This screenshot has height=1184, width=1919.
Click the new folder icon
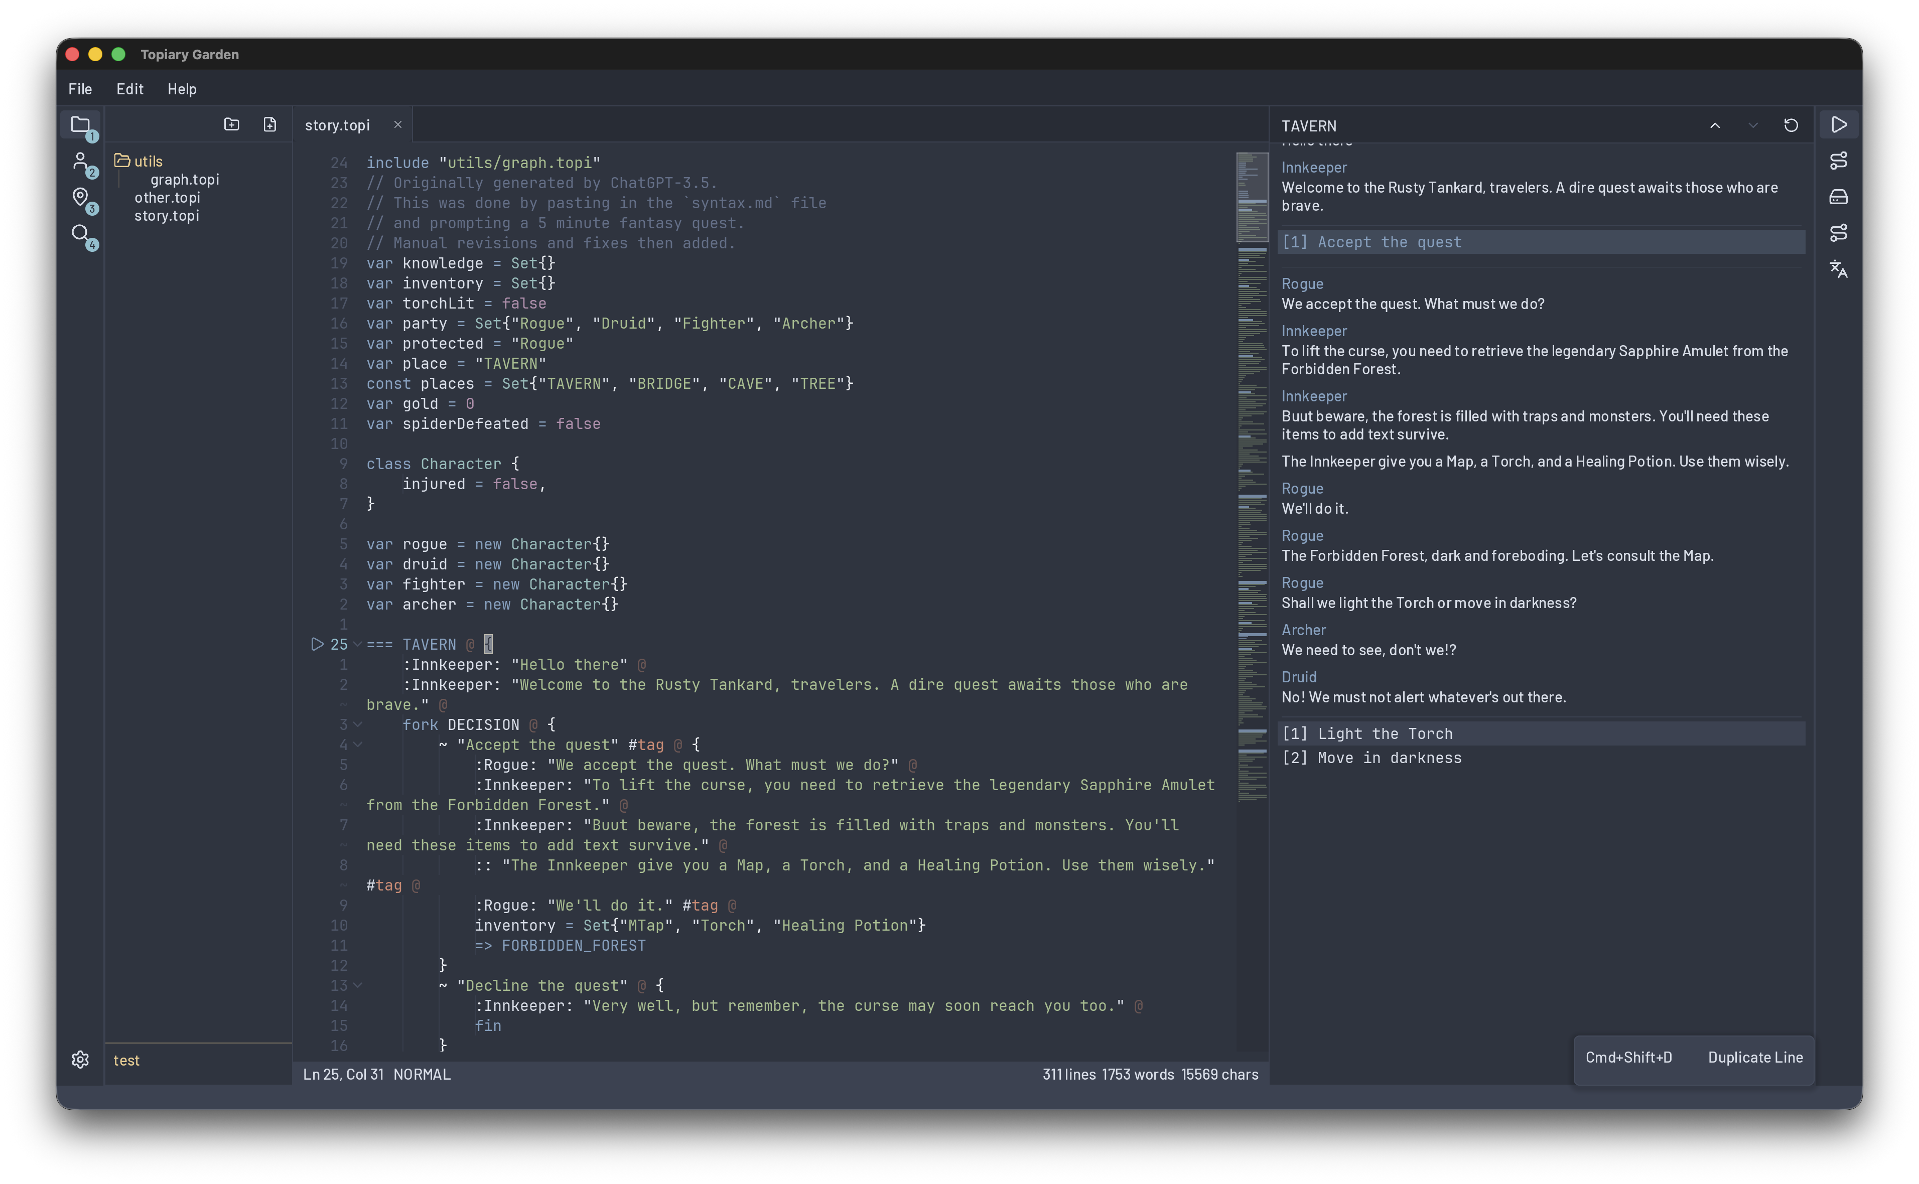click(x=231, y=124)
